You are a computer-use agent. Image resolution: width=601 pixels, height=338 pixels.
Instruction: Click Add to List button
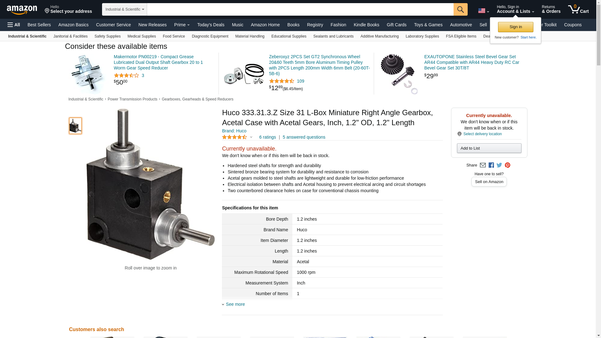489,148
